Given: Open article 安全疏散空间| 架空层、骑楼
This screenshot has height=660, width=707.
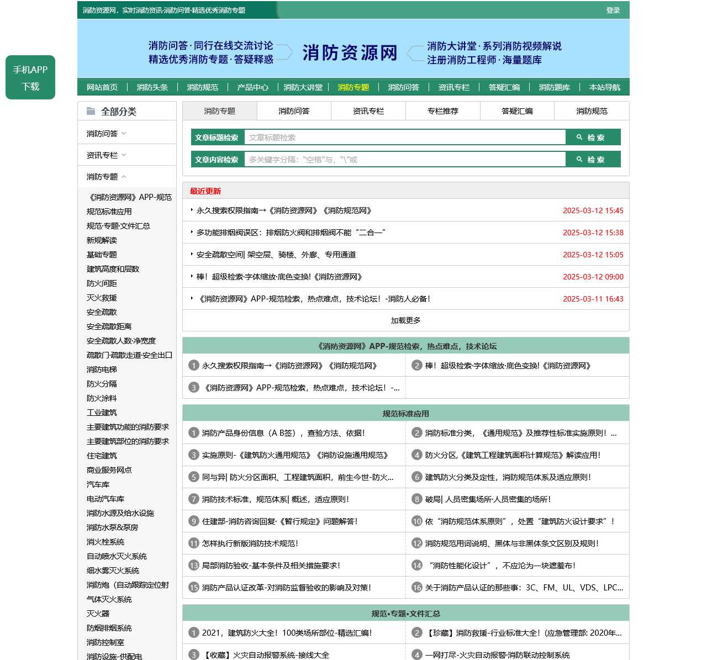Looking at the screenshot, I should (276, 255).
